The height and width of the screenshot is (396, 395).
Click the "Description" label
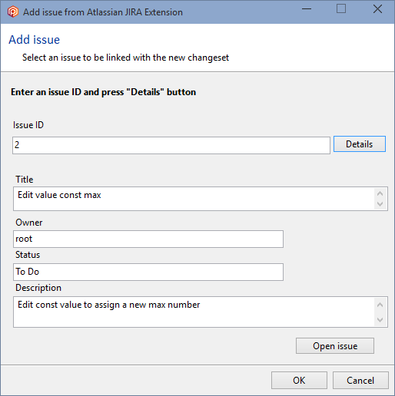(38, 288)
